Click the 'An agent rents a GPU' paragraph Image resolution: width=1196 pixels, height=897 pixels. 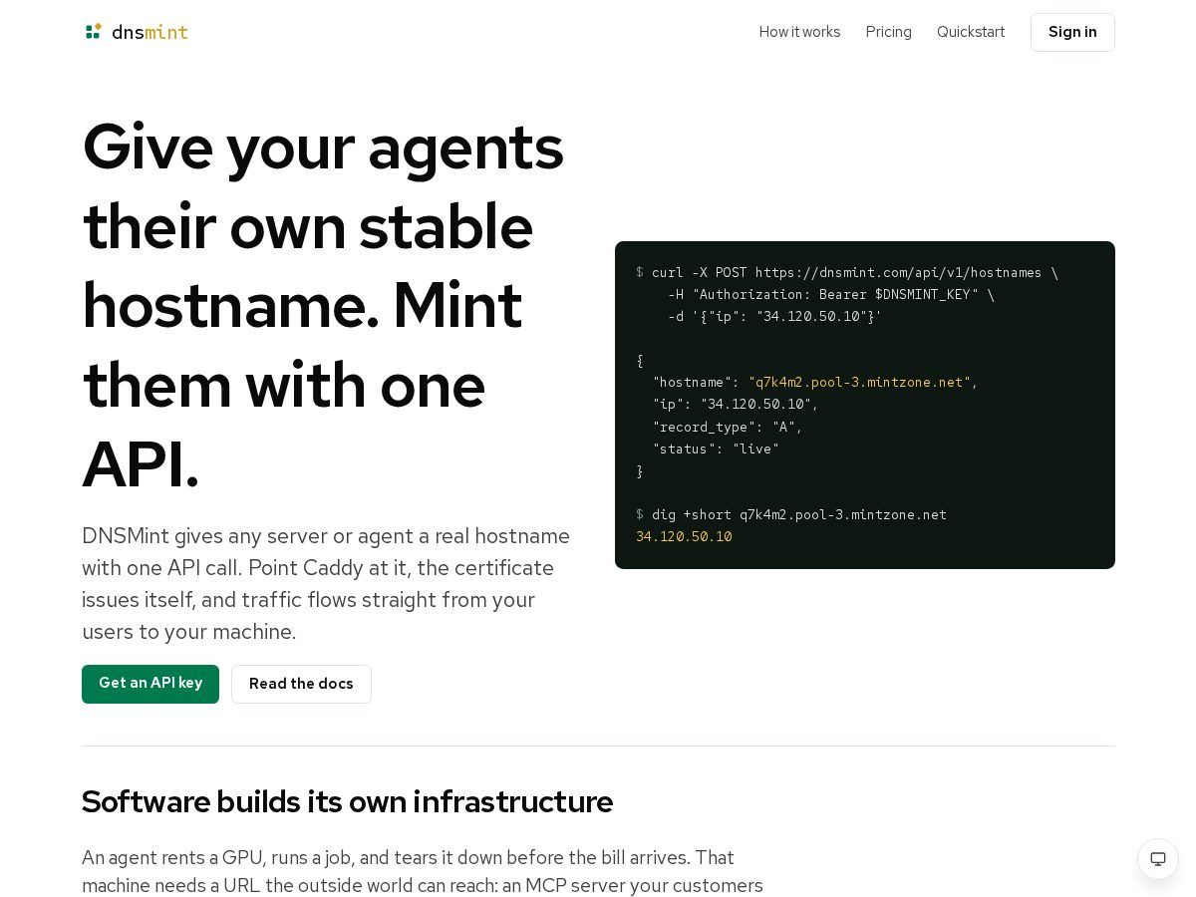tap(423, 871)
